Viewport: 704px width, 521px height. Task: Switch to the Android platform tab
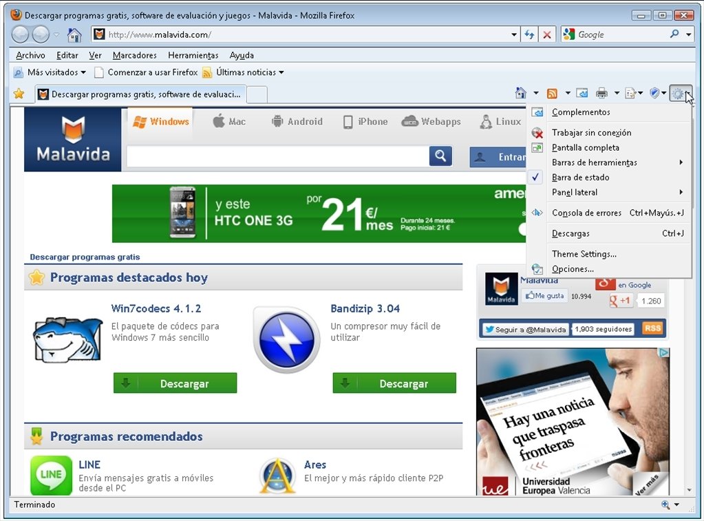click(297, 122)
